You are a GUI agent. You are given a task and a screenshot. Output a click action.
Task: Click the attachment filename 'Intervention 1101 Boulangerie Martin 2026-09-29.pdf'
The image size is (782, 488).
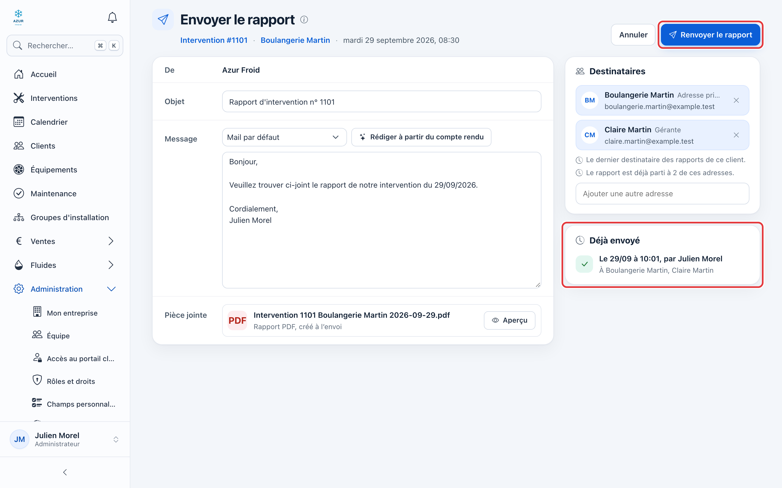point(352,315)
